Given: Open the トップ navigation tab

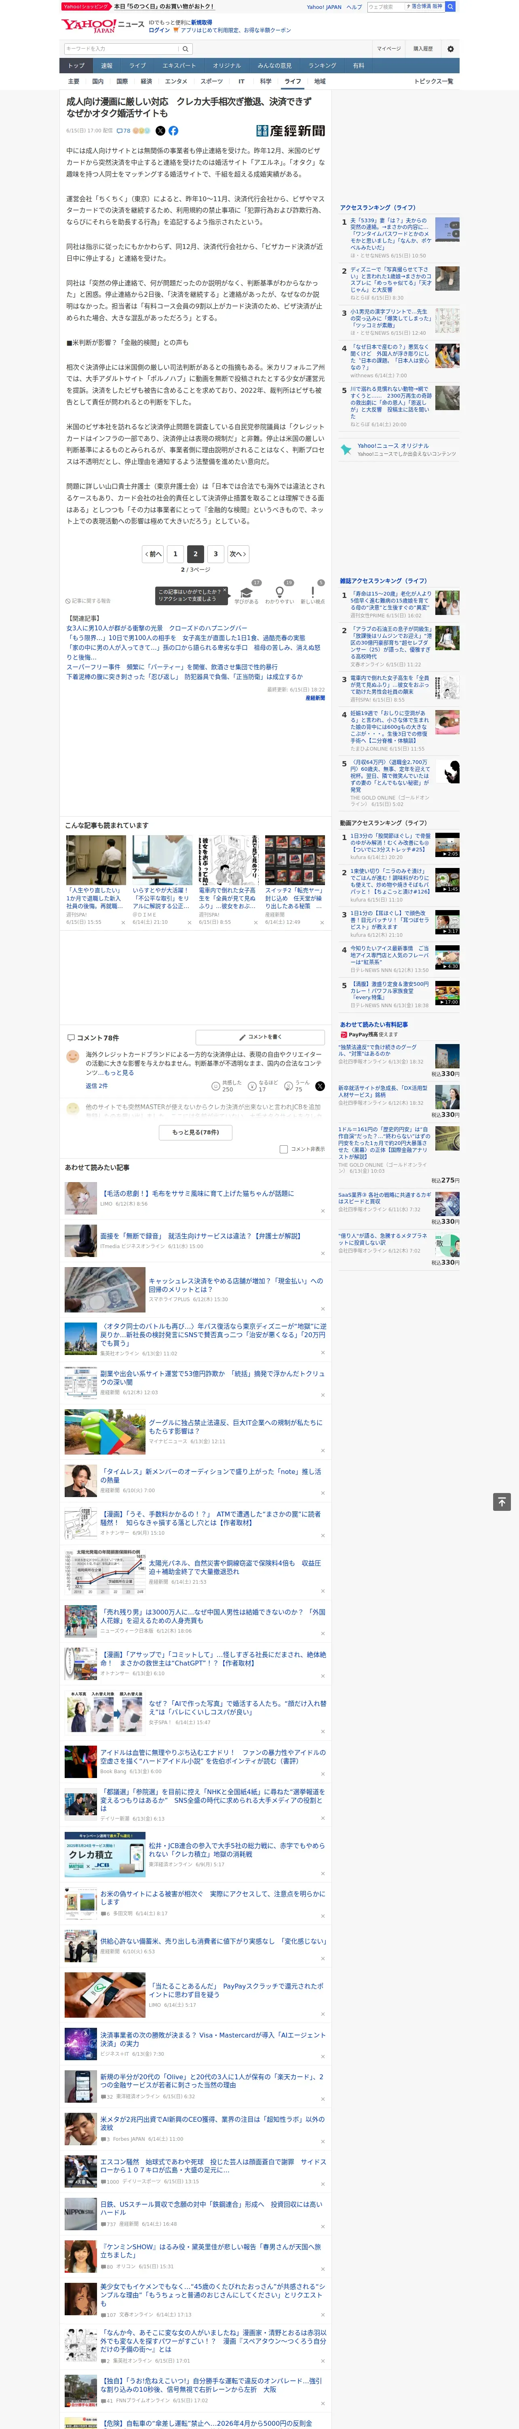Looking at the screenshot, I should point(76,66).
